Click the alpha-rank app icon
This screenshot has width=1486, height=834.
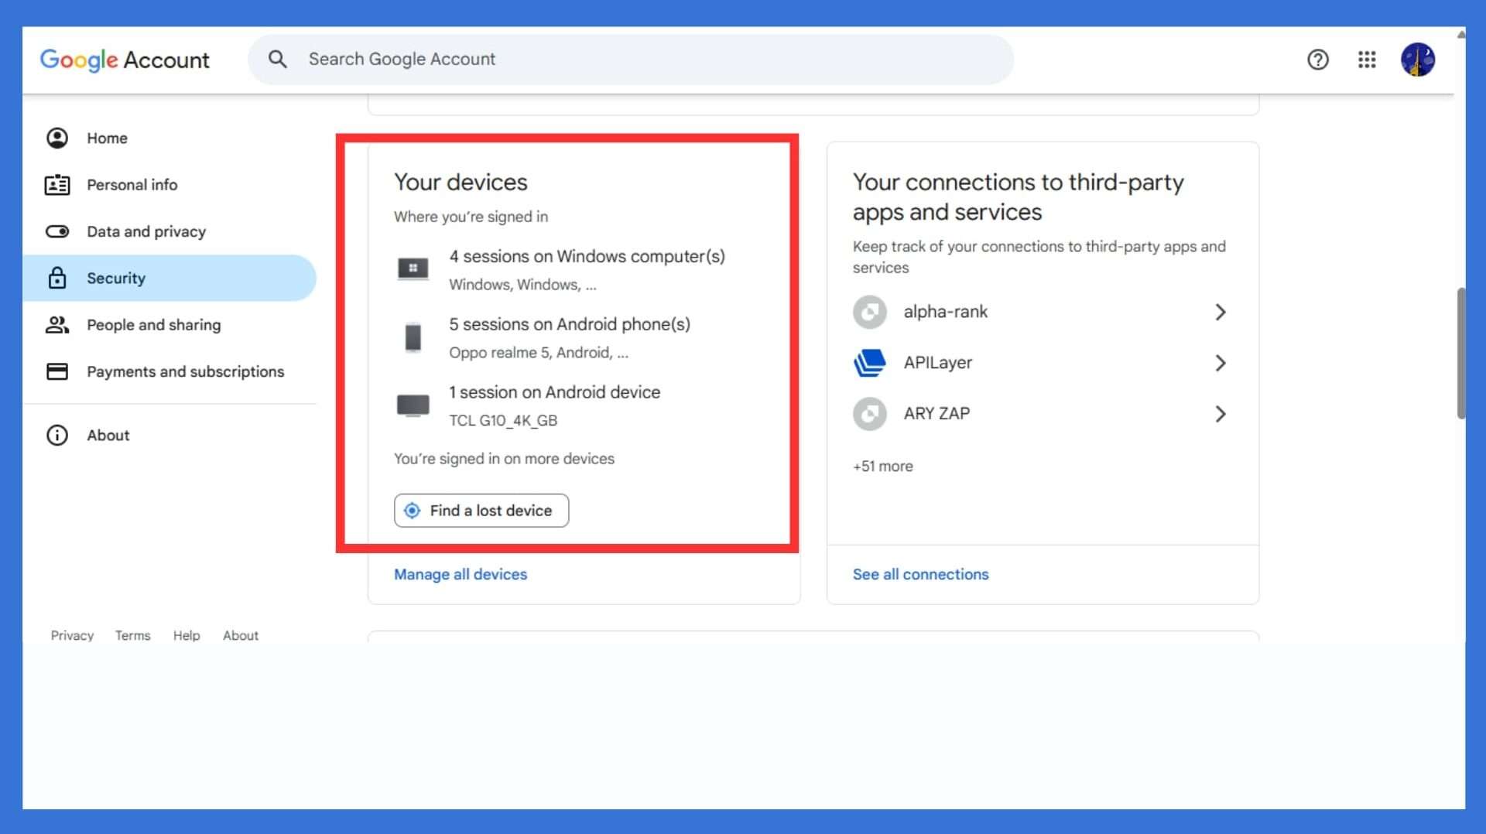point(870,312)
